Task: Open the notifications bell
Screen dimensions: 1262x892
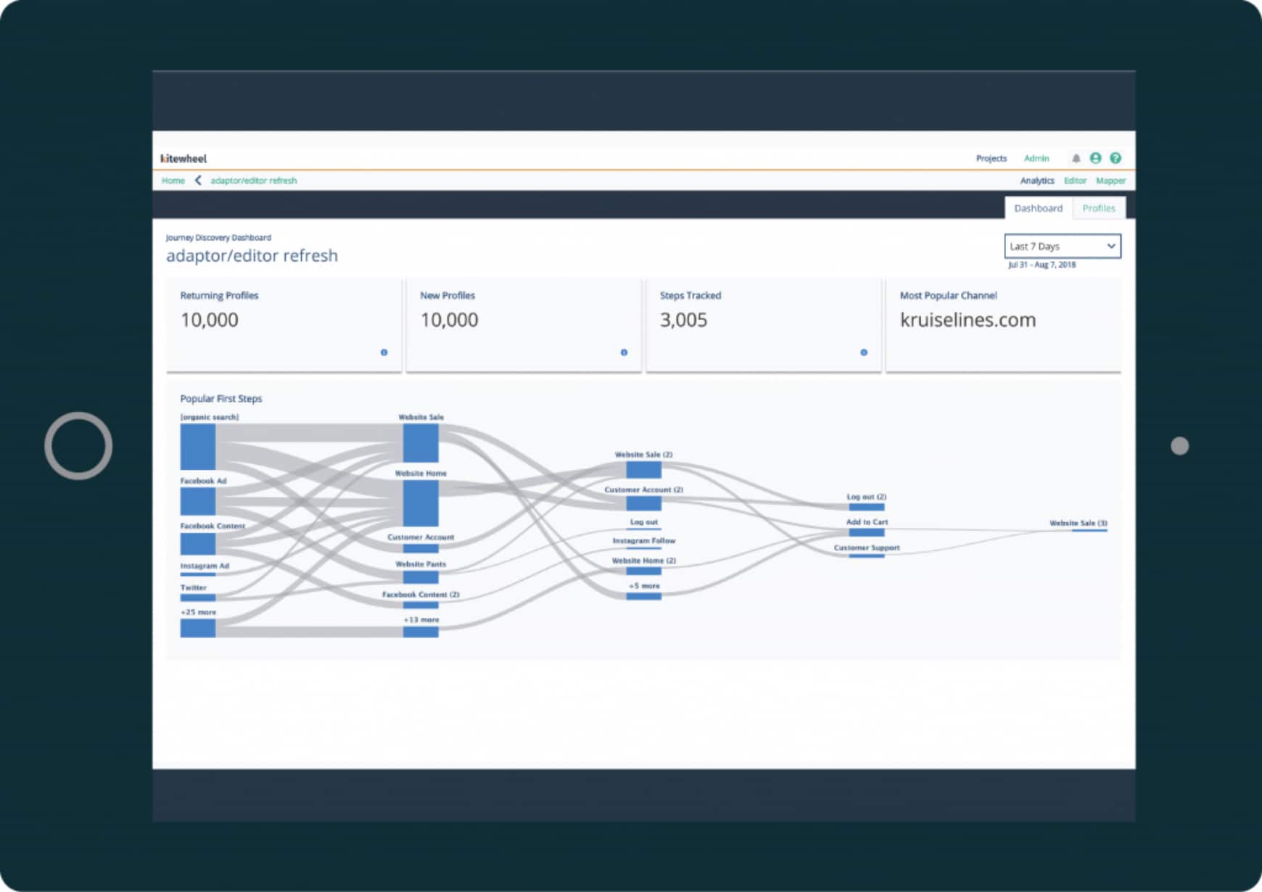Action: point(1076,158)
